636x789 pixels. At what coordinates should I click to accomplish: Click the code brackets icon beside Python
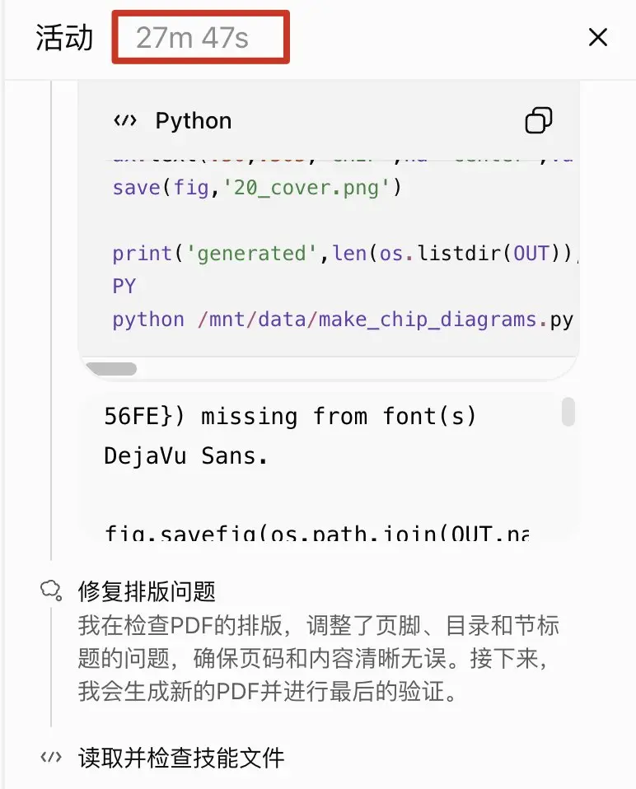(x=124, y=121)
